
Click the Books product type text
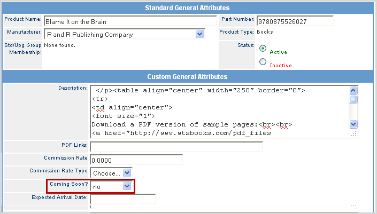click(265, 32)
